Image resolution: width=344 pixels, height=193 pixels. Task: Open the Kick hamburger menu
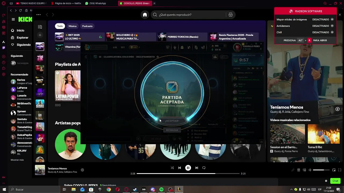[x=13, y=19]
